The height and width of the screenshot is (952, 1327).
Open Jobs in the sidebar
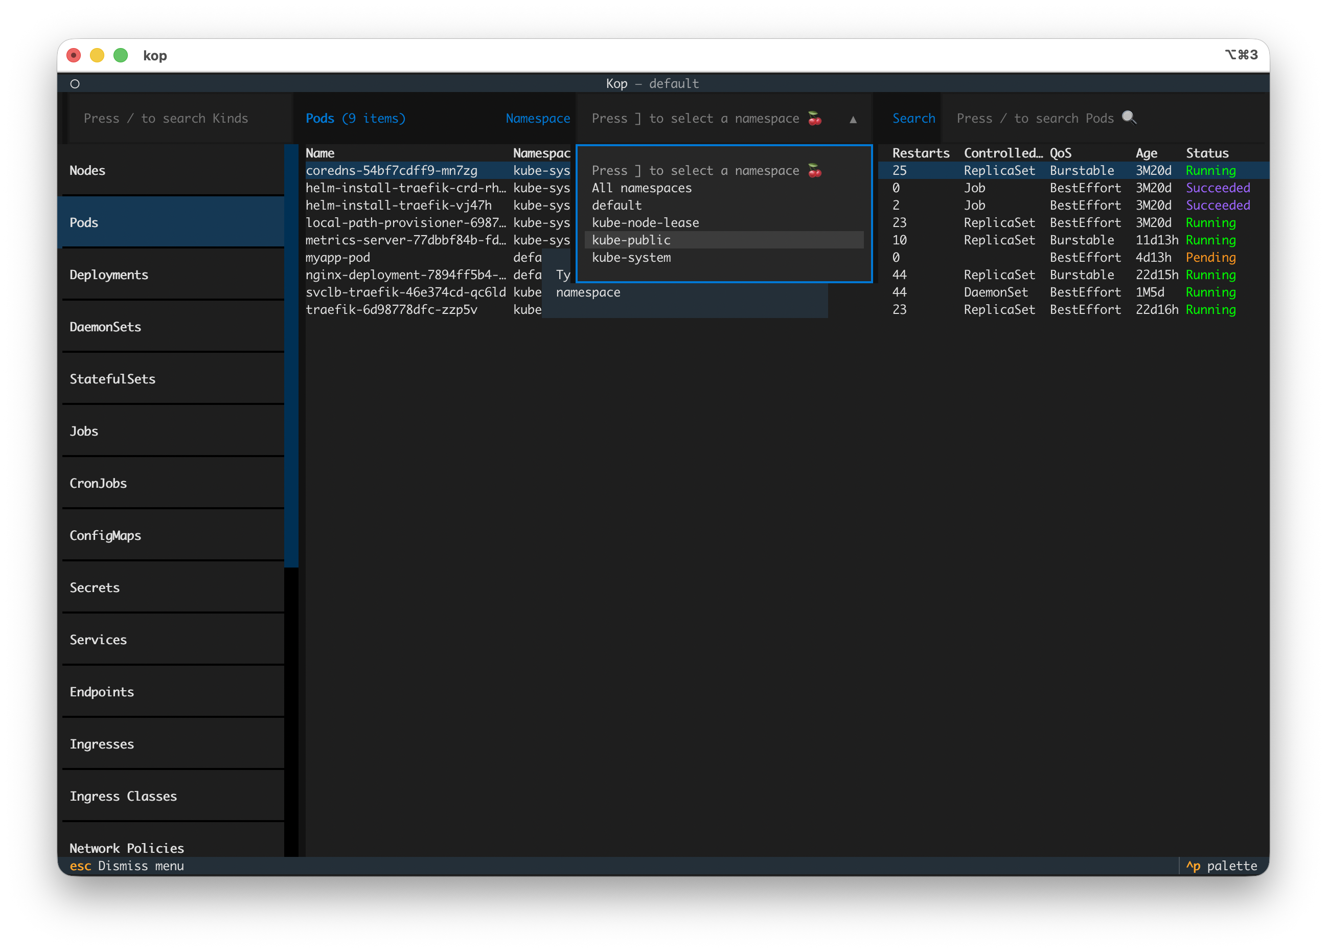[173, 430]
